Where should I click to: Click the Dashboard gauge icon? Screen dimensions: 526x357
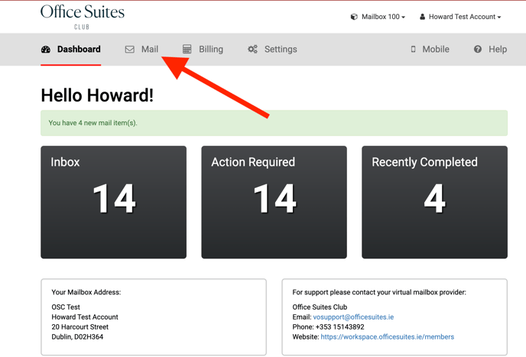tap(46, 50)
